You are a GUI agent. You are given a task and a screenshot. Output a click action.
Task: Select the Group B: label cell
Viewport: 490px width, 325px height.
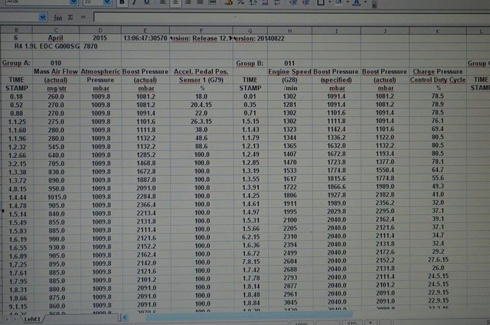point(250,63)
